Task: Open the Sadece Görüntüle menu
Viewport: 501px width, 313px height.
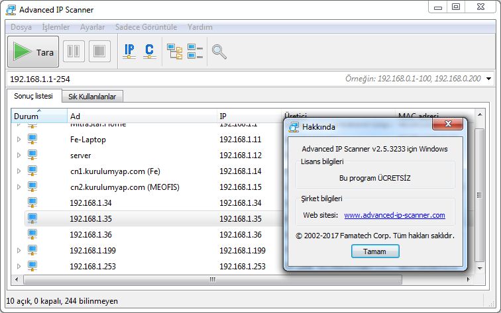Action: coord(146,27)
